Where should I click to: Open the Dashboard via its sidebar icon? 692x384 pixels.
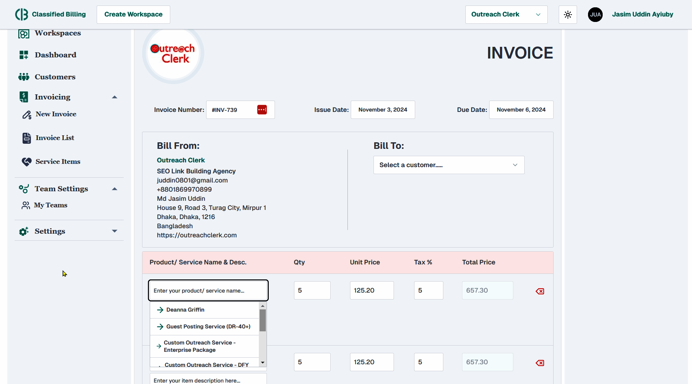point(24,54)
